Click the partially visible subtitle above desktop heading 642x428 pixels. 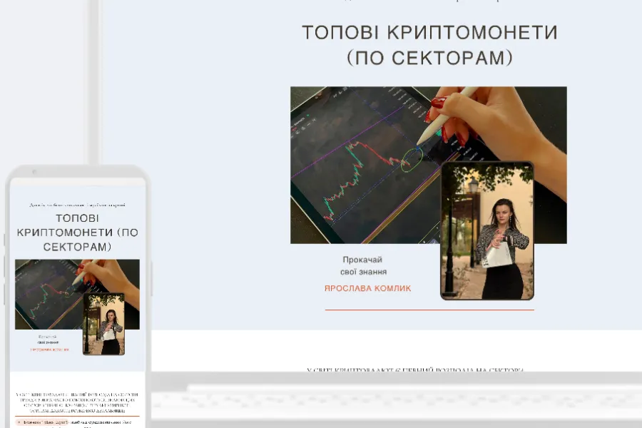pos(429,1)
